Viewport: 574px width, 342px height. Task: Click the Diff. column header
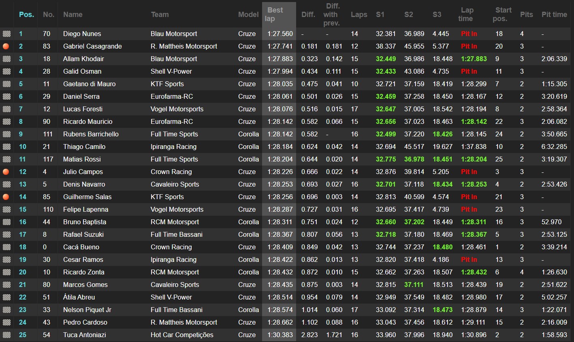[x=308, y=15]
